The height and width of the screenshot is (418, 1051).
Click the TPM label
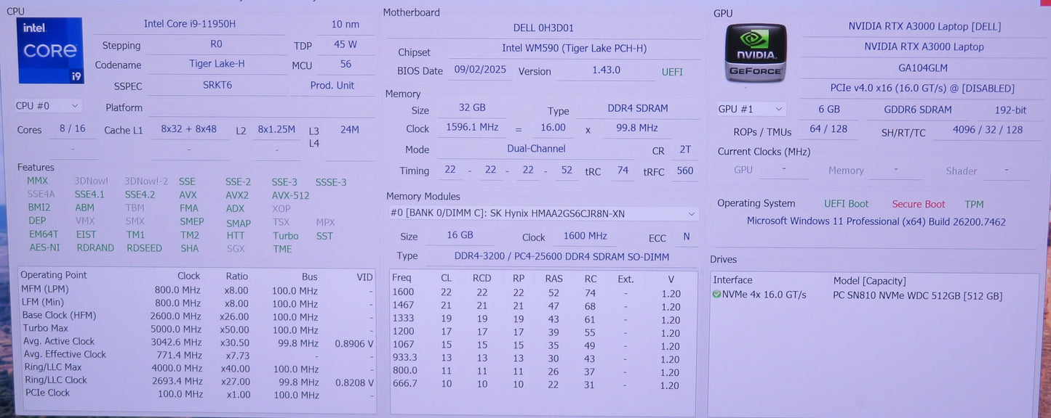[x=974, y=204]
